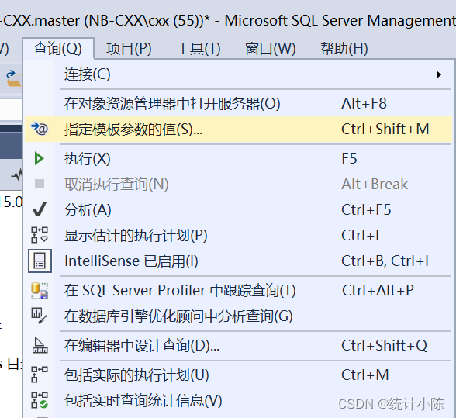Click the 数据库引擎优化顾问 icon

(40, 316)
